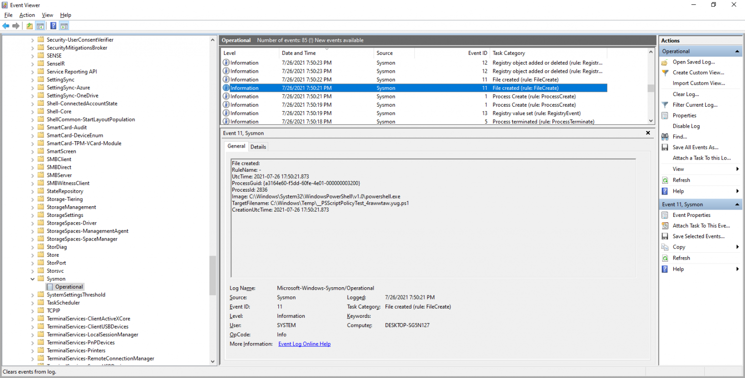Image resolution: width=745 pixels, height=378 pixels.
Task: Choose Save All Events As
Action: click(695, 148)
